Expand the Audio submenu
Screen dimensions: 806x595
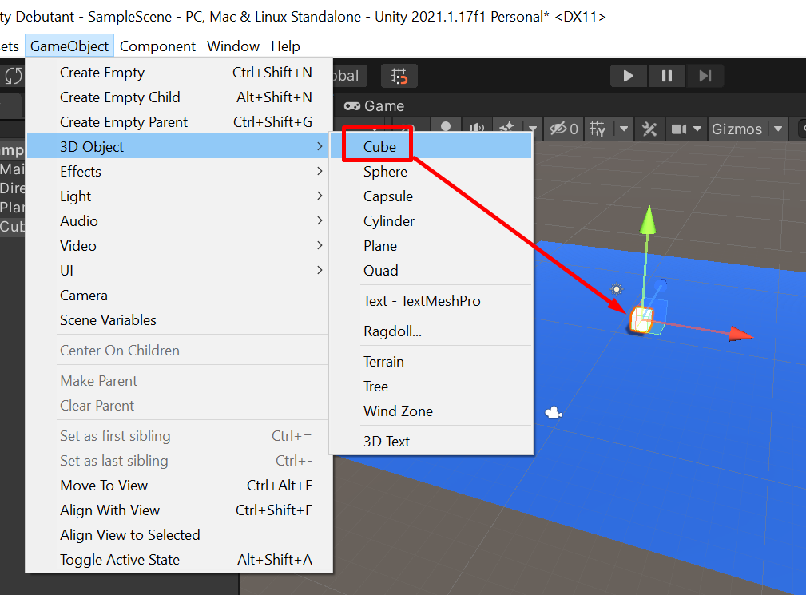pyautogui.click(x=177, y=220)
